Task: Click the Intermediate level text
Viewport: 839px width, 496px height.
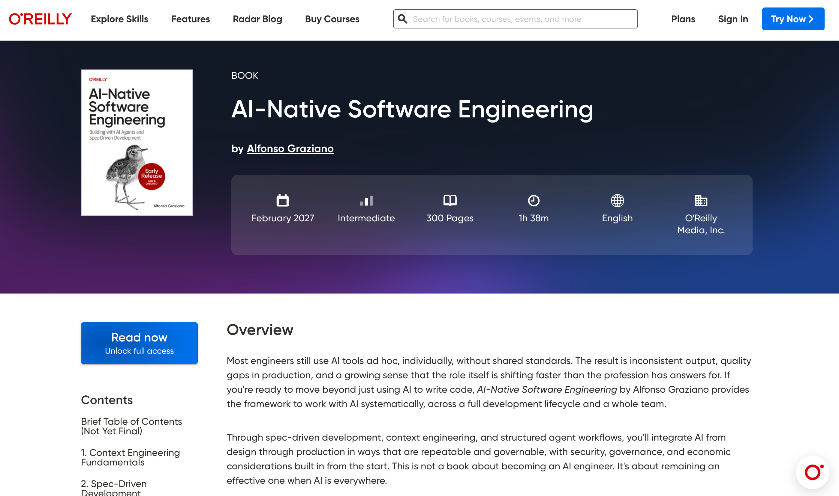Action: (x=366, y=218)
